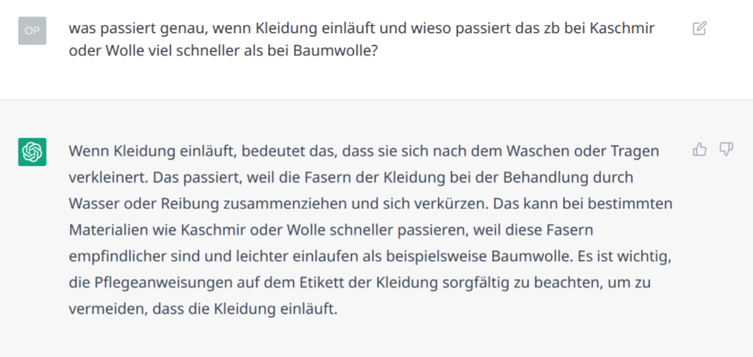Click 'Wasser oder Reibung' in the answer

pos(144,203)
